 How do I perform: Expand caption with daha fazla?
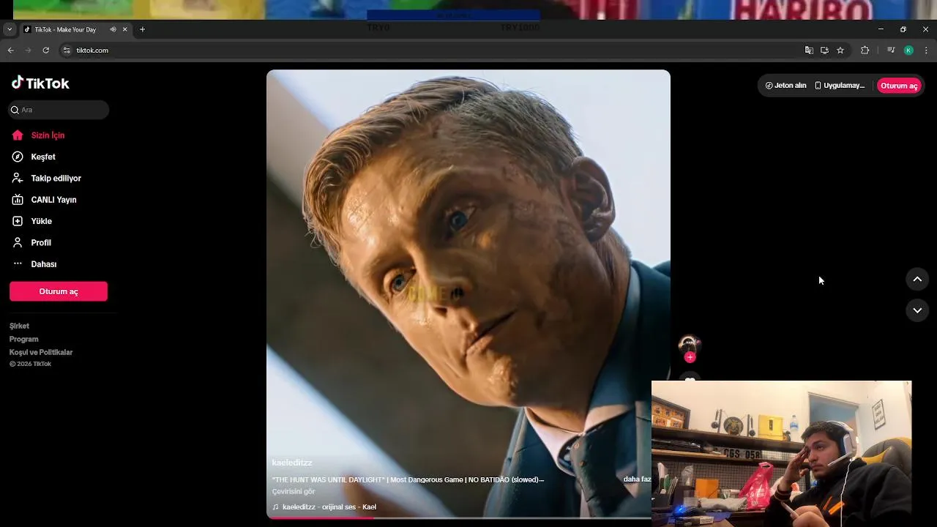click(x=637, y=479)
